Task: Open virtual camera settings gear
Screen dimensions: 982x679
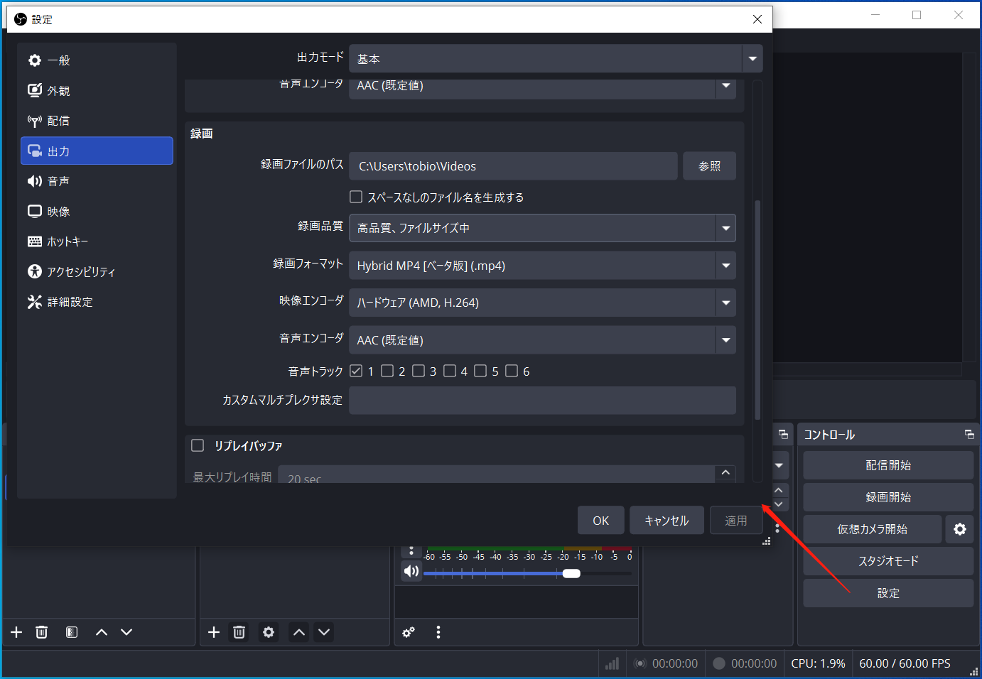Action: pyautogui.click(x=959, y=529)
